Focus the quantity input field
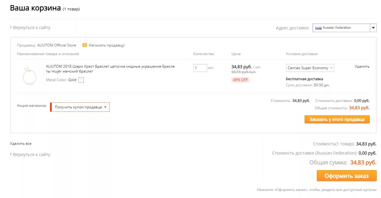Screen dimensions: 381x198 point(200,68)
